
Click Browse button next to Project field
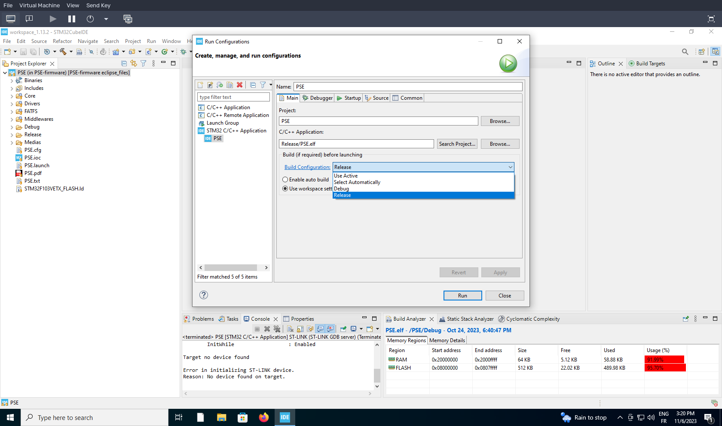point(500,121)
